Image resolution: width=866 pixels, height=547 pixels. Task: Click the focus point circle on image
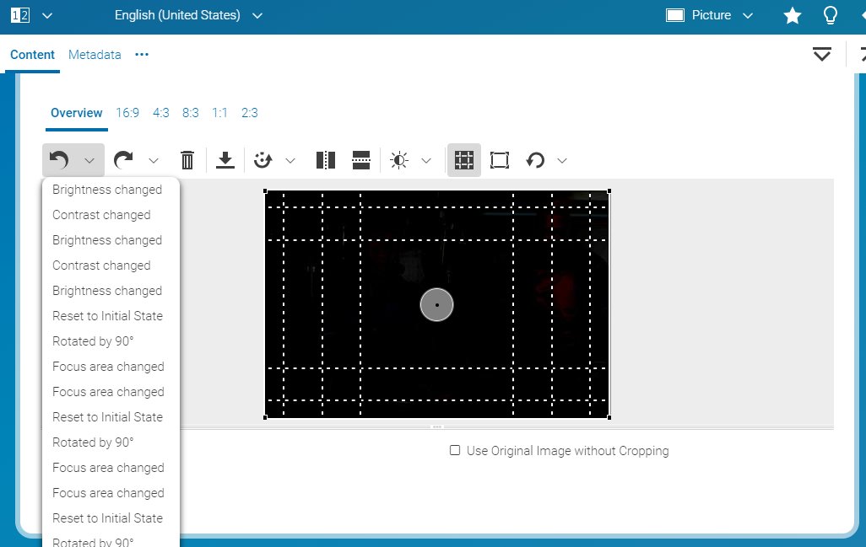pyautogui.click(x=436, y=304)
